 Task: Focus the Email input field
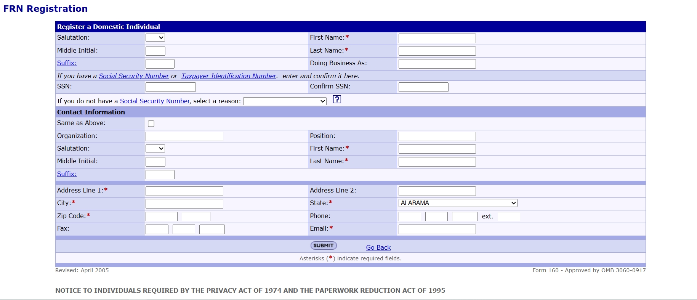click(437, 229)
